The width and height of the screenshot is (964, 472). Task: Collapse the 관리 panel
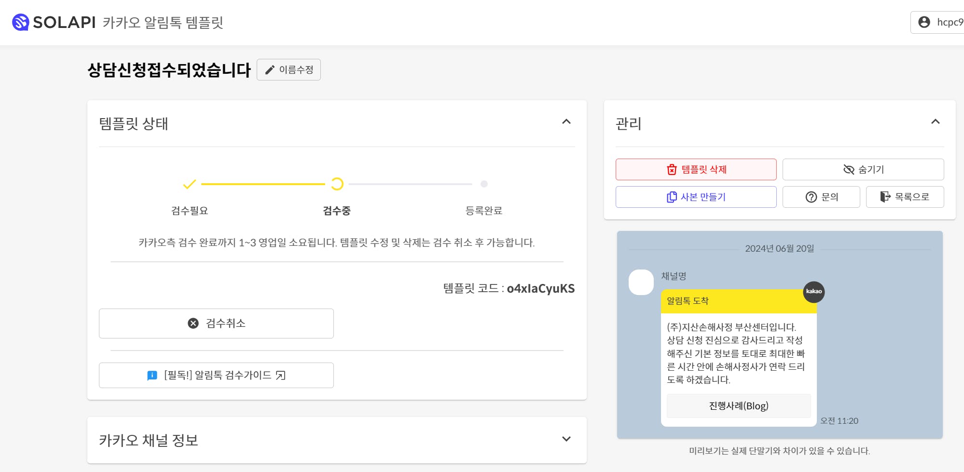click(x=935, y=122)
